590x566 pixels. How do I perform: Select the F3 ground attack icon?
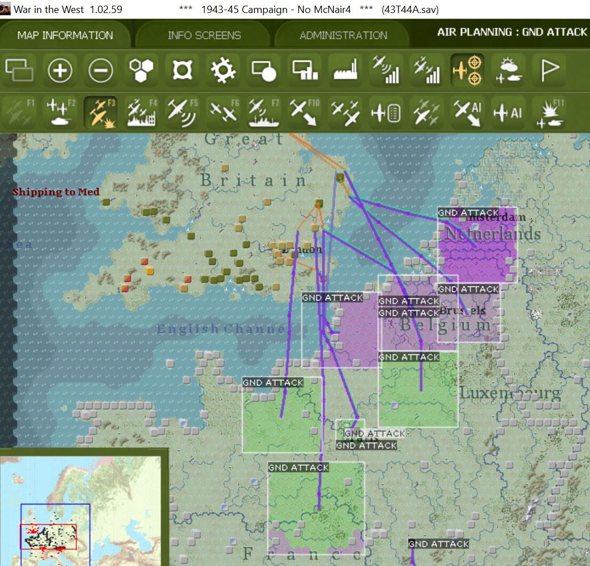point(101,113)
